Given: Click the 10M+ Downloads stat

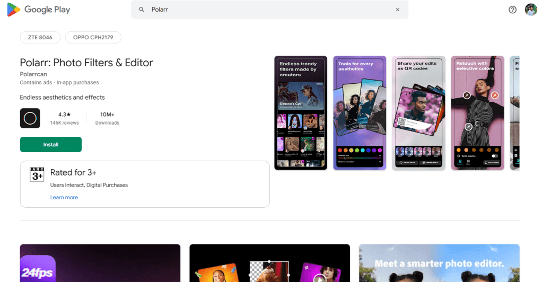Looking at the screenshot, I should (107, 118).
